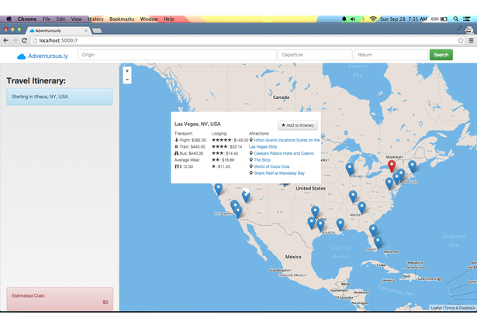Select the blue marker at Washington DC area

click(389, 184)
